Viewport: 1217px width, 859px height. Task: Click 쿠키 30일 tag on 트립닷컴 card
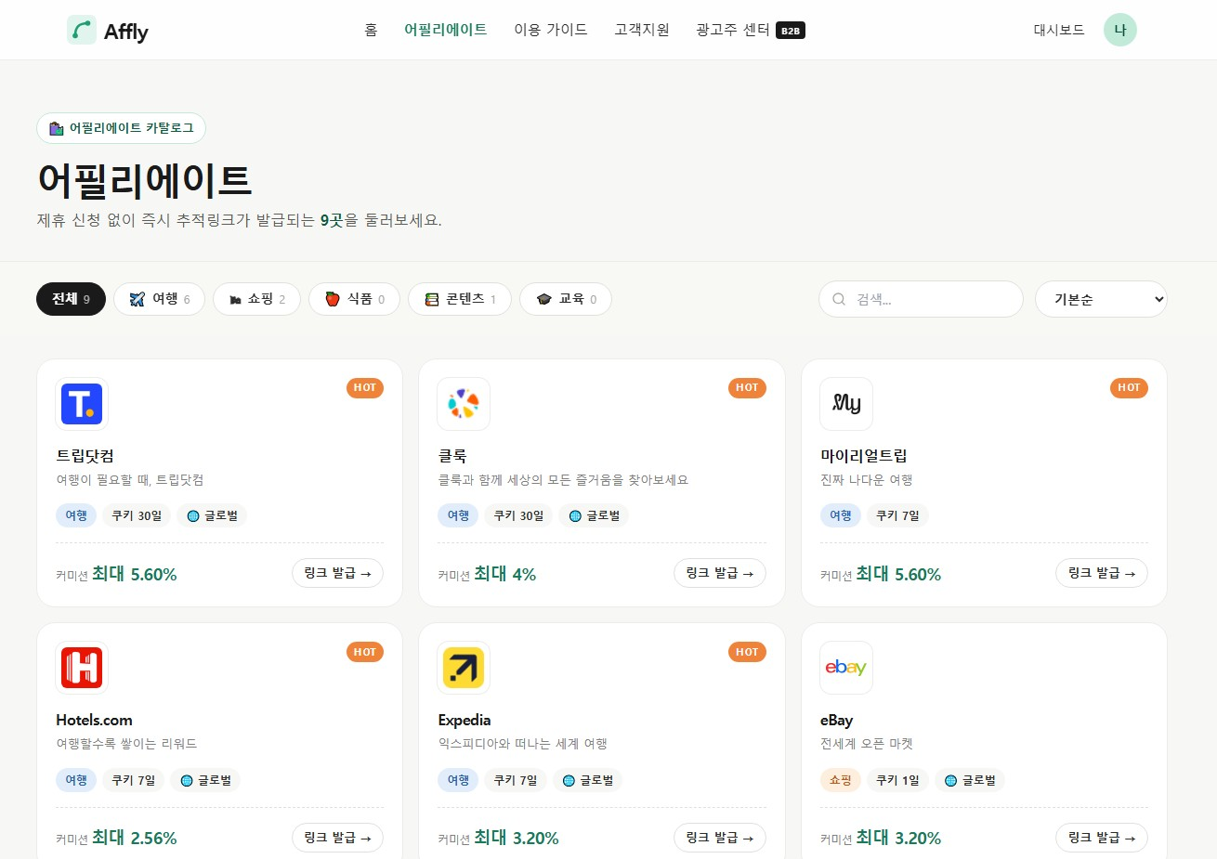tap(137, 515)
